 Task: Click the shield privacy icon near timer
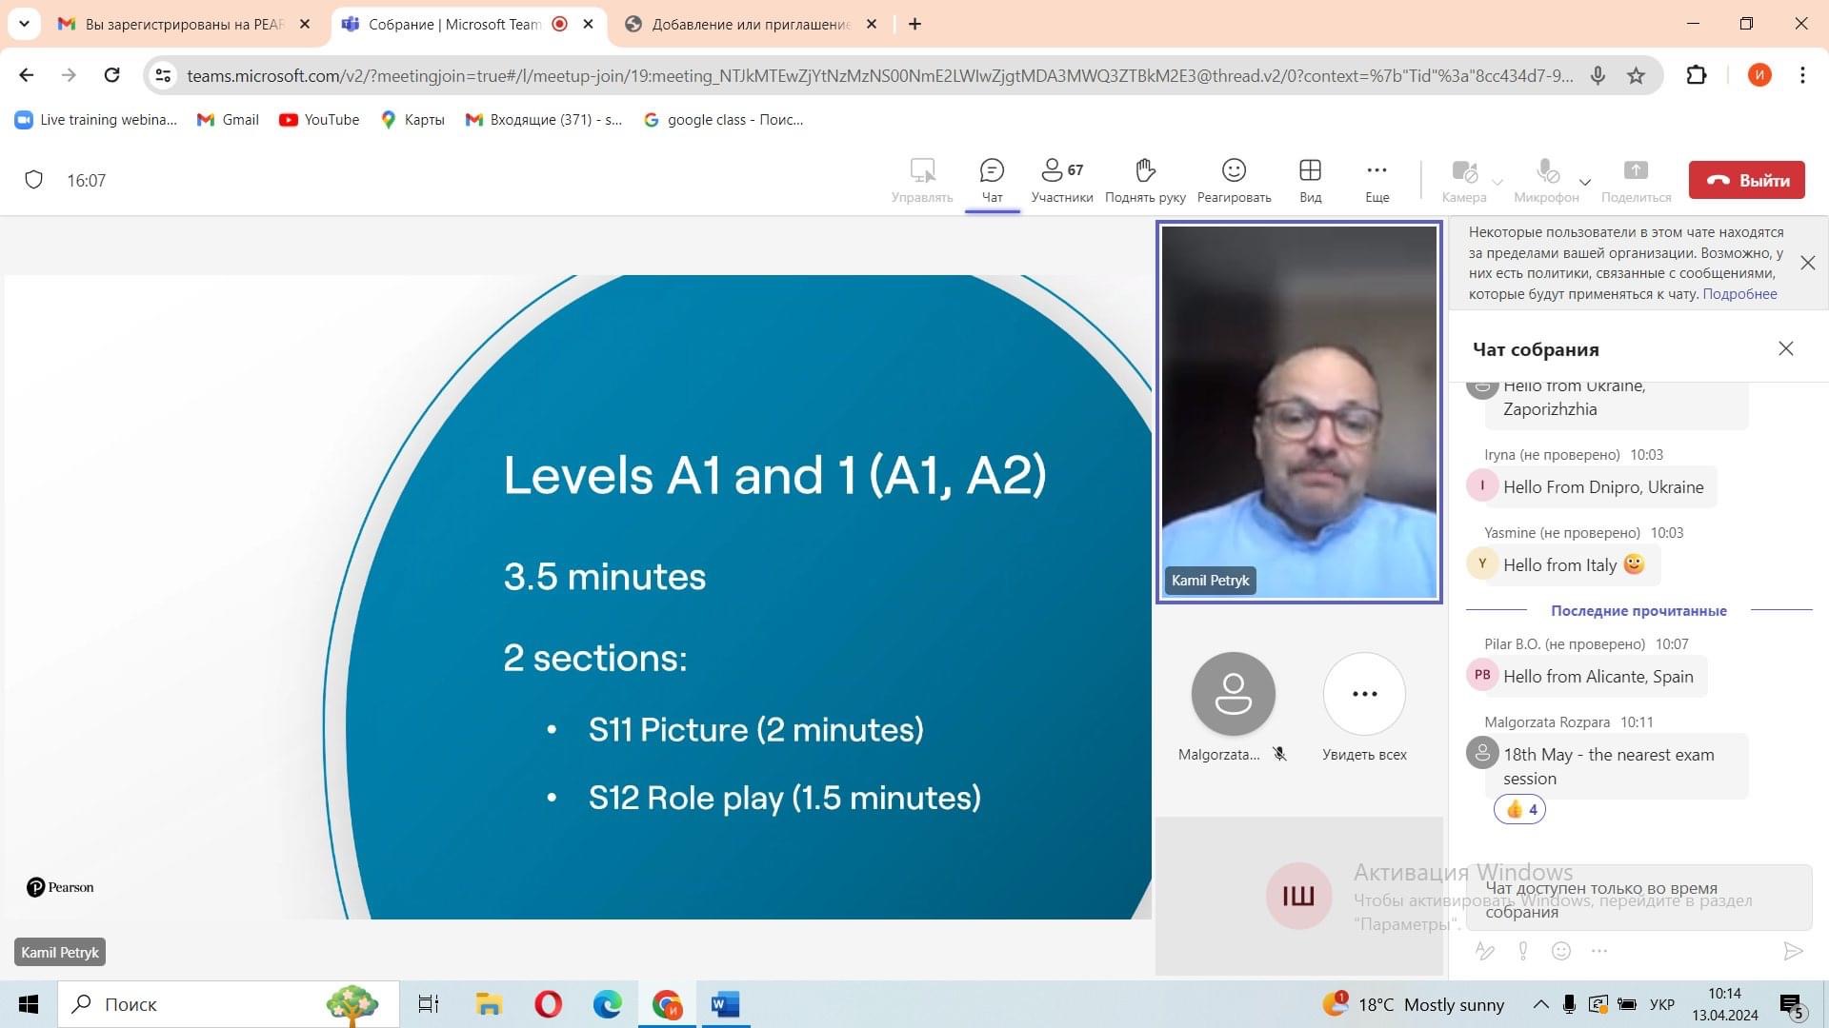33,180
